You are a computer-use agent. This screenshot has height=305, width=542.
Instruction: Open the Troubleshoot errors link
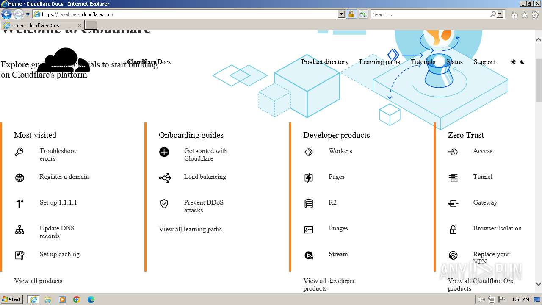click(x=58, y=155)
